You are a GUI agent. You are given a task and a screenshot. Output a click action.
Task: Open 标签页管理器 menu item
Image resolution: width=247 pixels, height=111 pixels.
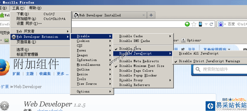(41, 55)
